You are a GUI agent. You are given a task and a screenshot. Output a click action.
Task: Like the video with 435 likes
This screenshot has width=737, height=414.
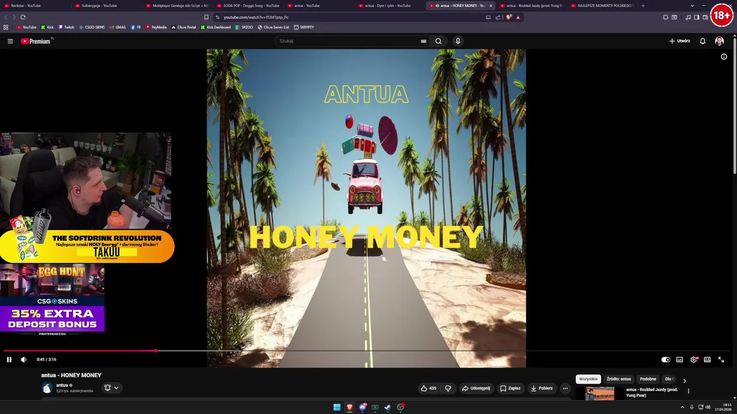pos(428,388)
